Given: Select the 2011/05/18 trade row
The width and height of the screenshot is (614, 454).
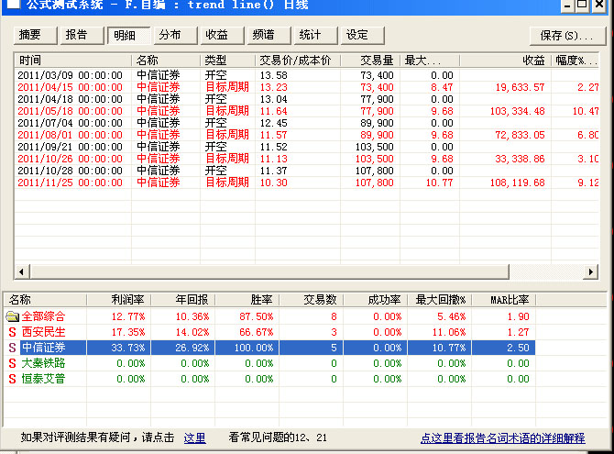Looking at the screenshot, I should point(307,111).
